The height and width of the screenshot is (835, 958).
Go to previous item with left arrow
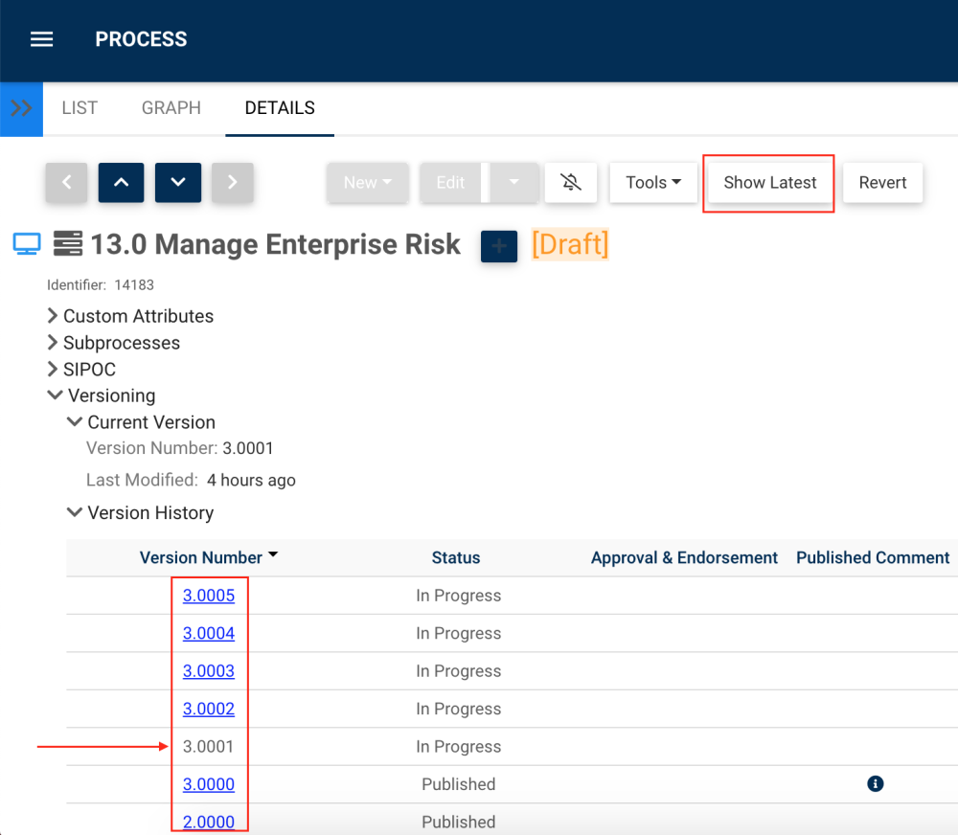(x=66, y=182)
